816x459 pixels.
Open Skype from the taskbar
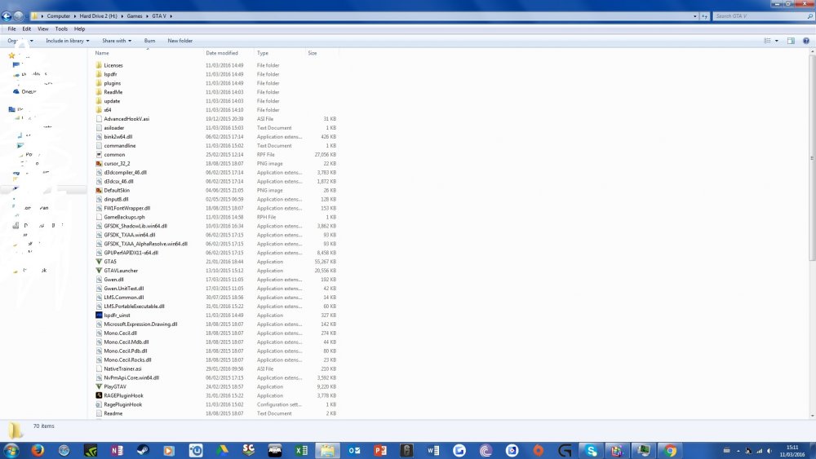[x=591, y=450]
